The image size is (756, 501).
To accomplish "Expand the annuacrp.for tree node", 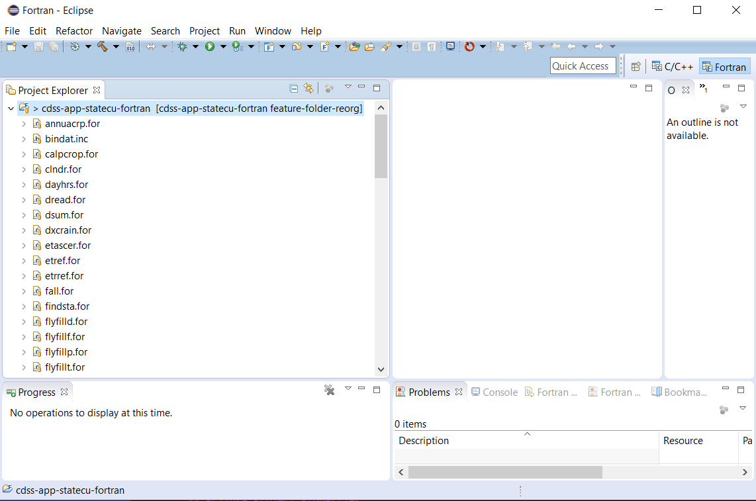I will [24, 123].
